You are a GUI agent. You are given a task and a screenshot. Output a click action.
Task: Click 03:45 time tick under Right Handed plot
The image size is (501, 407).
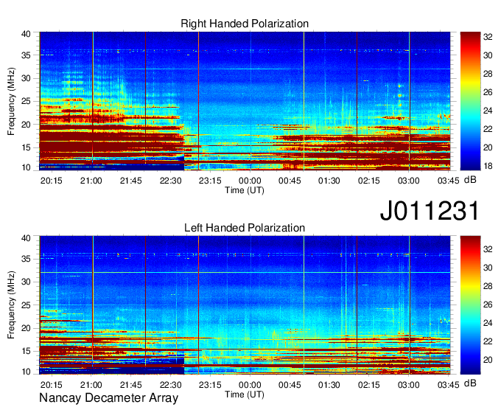(x=448, y=181)
